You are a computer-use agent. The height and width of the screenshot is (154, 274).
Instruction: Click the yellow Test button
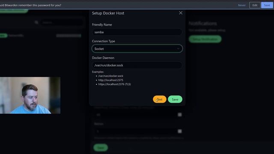coord(160,99)
